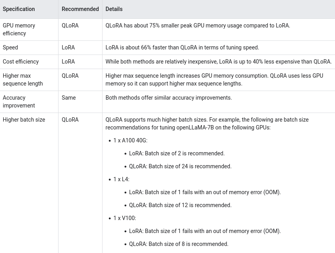The height and width of the screenshot is (253, 335).
Task: Click the Same recommendation cell
Action: pos(69,98)
